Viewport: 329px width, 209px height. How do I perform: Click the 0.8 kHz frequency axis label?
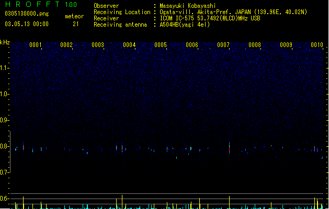[x=4, y=146]
